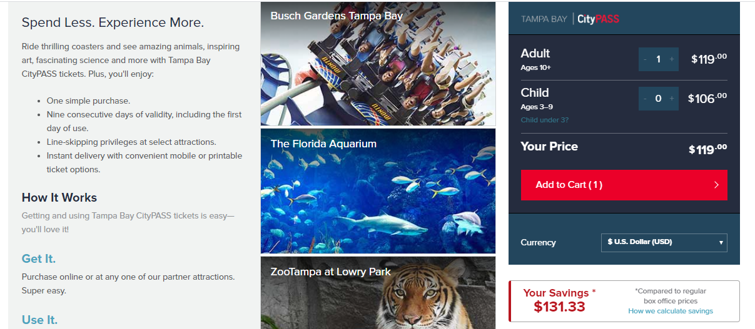Open the Currency dropdown
This screenshot has height=329, width=755.
click(664, 242)
